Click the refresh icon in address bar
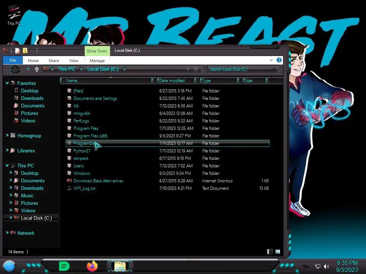Viewport: 366px width, 274px height. [196, 69]
